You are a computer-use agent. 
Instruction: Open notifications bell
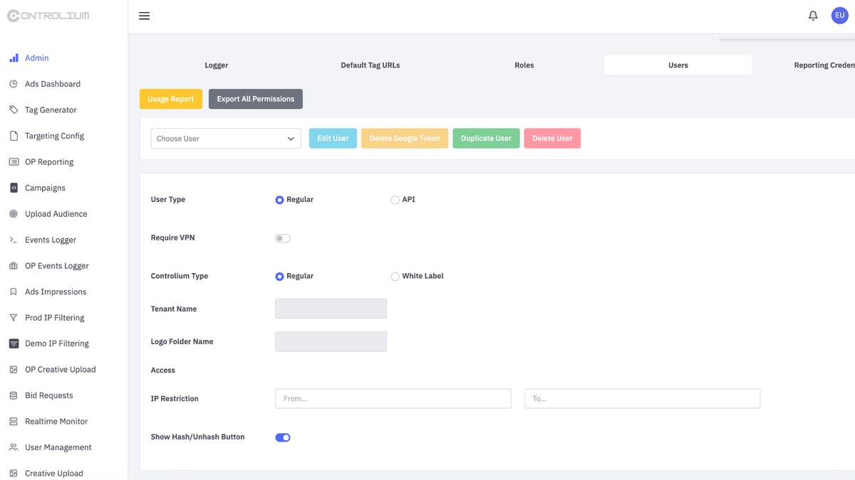click(x=813, y=16)
